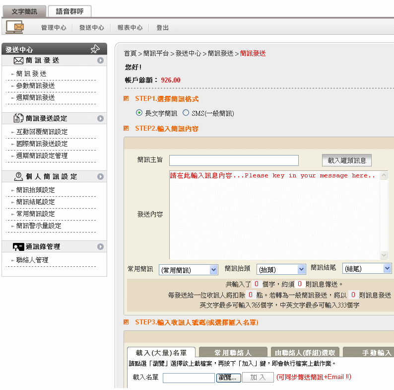
Task: Click the 簡訊主旨 input field
Action: (x=234, y=160)
